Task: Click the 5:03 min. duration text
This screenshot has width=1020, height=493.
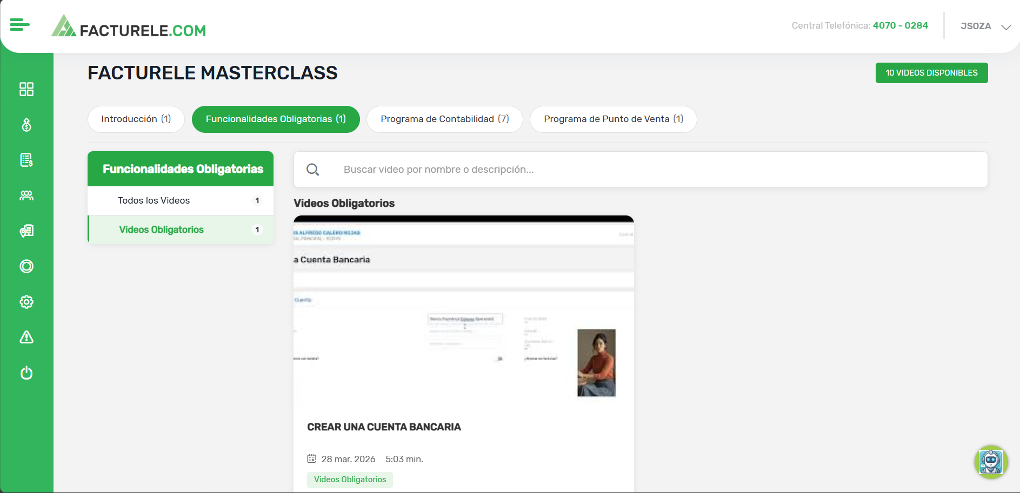Action: (x=404, y=459)
